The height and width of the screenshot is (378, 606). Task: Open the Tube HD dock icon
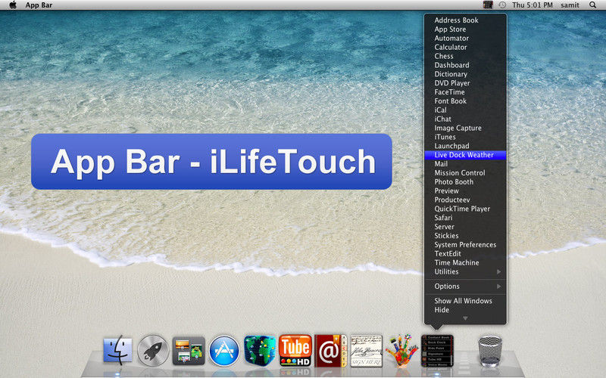[x=295, y=350]
